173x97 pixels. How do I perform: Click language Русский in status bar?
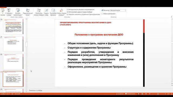[x=17, y=94]
